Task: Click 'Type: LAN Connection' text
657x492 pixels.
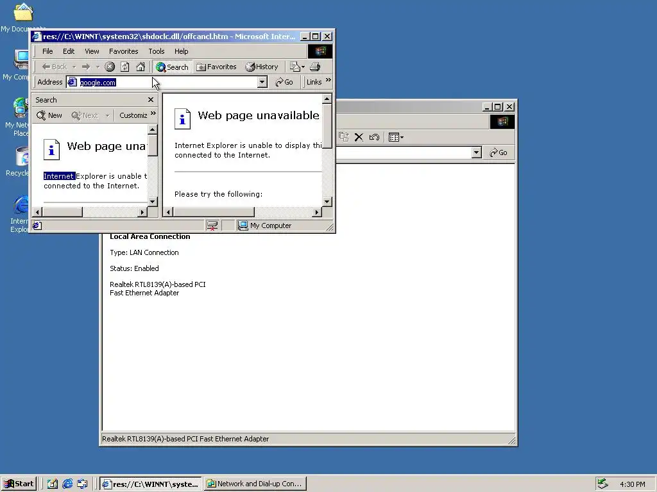Action: click(x=144, y=252)
